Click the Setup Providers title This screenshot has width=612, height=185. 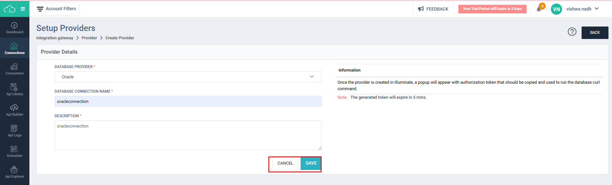click(66, 28)
